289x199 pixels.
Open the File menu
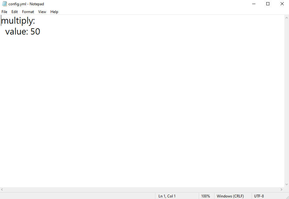pos(4,12)
